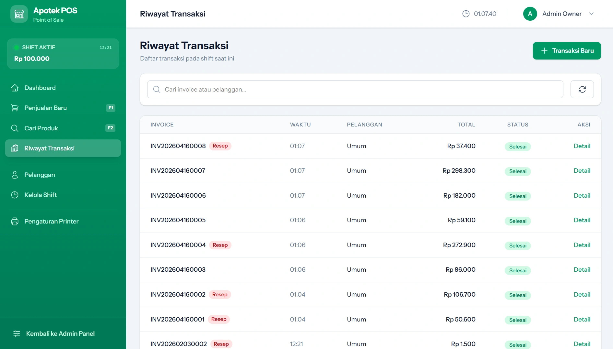Click the F2 shortcut badge
613x349 pixels.
coord(111,128)
